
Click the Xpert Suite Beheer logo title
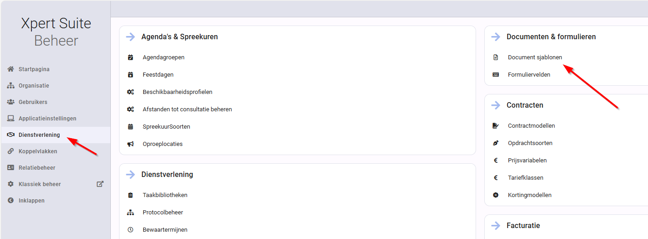click(x=56, y=32)
